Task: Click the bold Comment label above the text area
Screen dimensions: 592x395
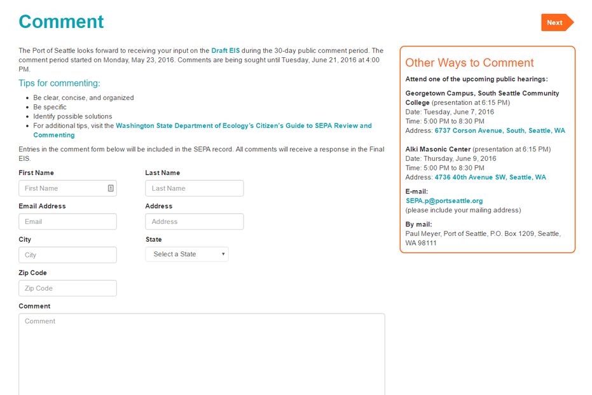Action: (x=34, y=306)
